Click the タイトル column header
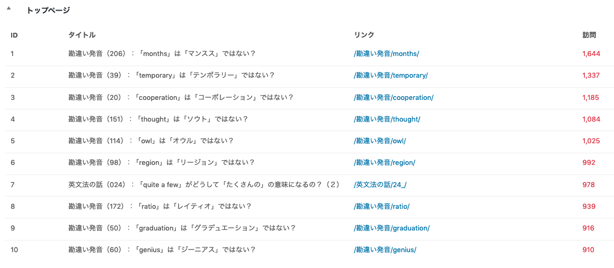This screenshot has height=268, width=614. [82, 35]
